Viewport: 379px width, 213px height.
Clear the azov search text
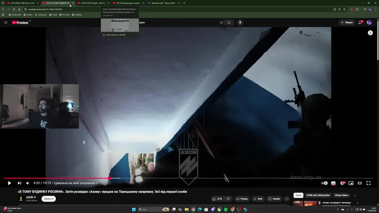click(x=221, y=22)
